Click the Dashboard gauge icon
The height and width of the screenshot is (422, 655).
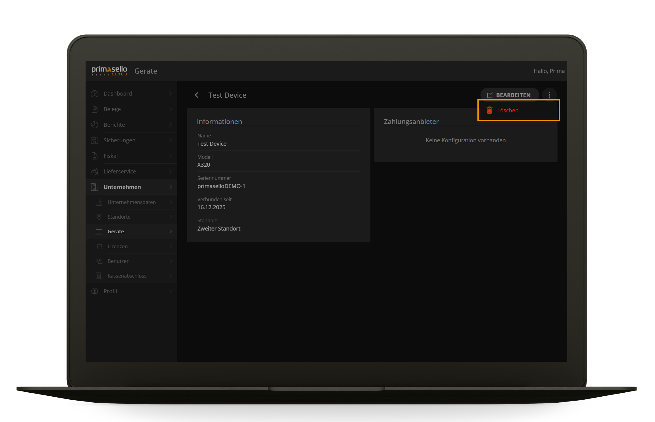95,94
